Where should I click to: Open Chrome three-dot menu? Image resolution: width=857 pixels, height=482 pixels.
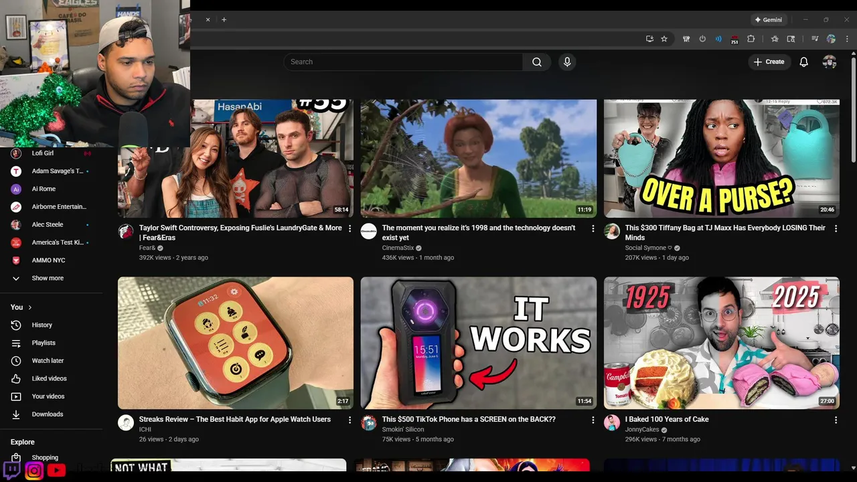click(847, 39)
